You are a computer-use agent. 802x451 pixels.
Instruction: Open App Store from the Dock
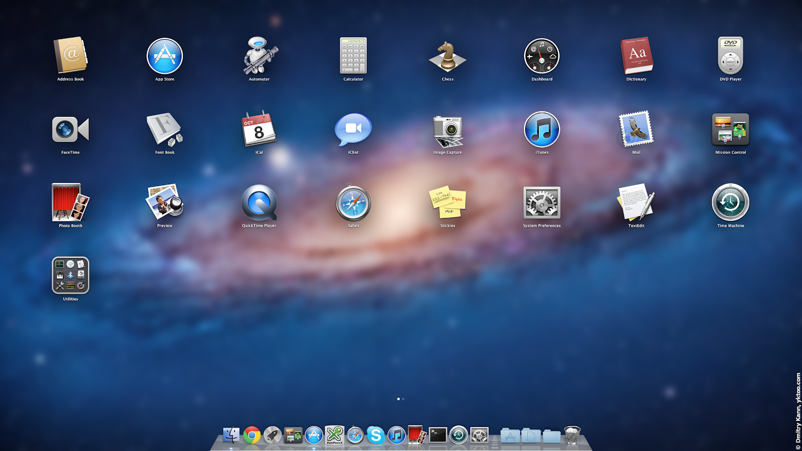click(x=314, y=435)
